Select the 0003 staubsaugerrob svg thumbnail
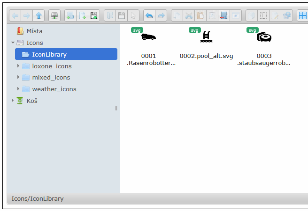308x211 pixels. click(264, 37)
